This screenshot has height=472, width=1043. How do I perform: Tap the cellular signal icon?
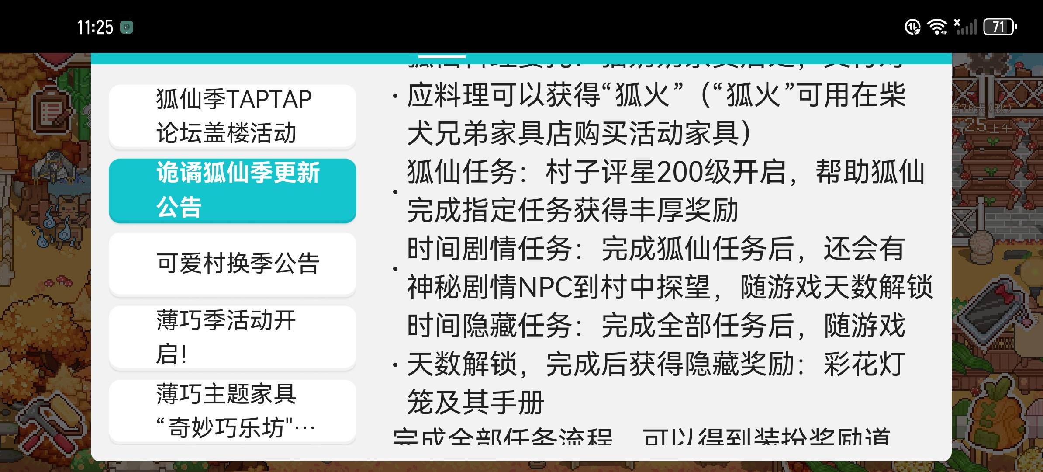(965, 27)
